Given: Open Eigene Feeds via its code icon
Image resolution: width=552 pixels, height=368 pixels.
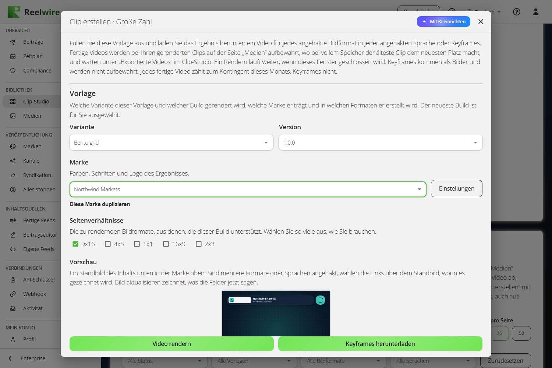Looking at the screenshot, I should [x=13, y=249].
